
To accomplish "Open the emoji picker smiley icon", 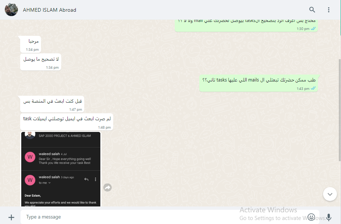I will click(x=311, y=217).
